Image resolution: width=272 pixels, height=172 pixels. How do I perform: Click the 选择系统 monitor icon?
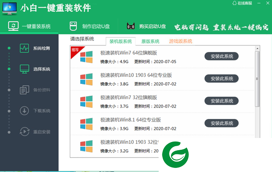(x=24, y=69)
